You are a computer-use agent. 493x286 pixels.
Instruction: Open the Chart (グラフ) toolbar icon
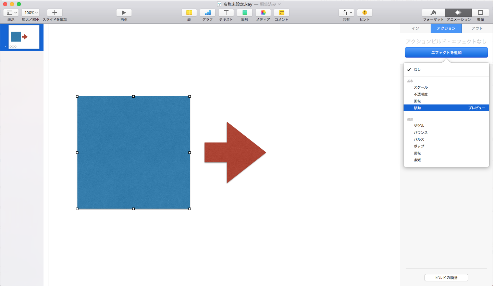click(x=208, y=13)
